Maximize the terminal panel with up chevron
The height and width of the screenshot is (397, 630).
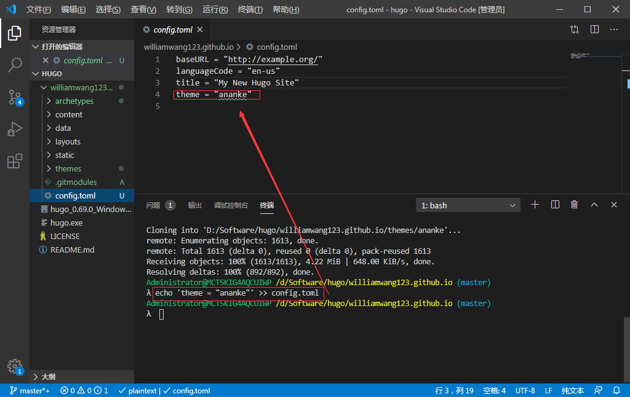coord(594,205)
